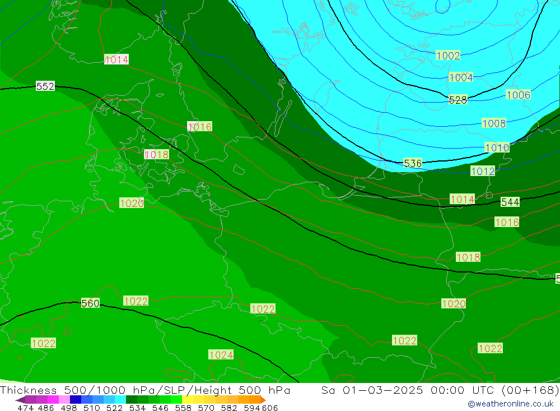Select the blue 1008 isobar label
The image size is (560, 411).
click(494, 123)
